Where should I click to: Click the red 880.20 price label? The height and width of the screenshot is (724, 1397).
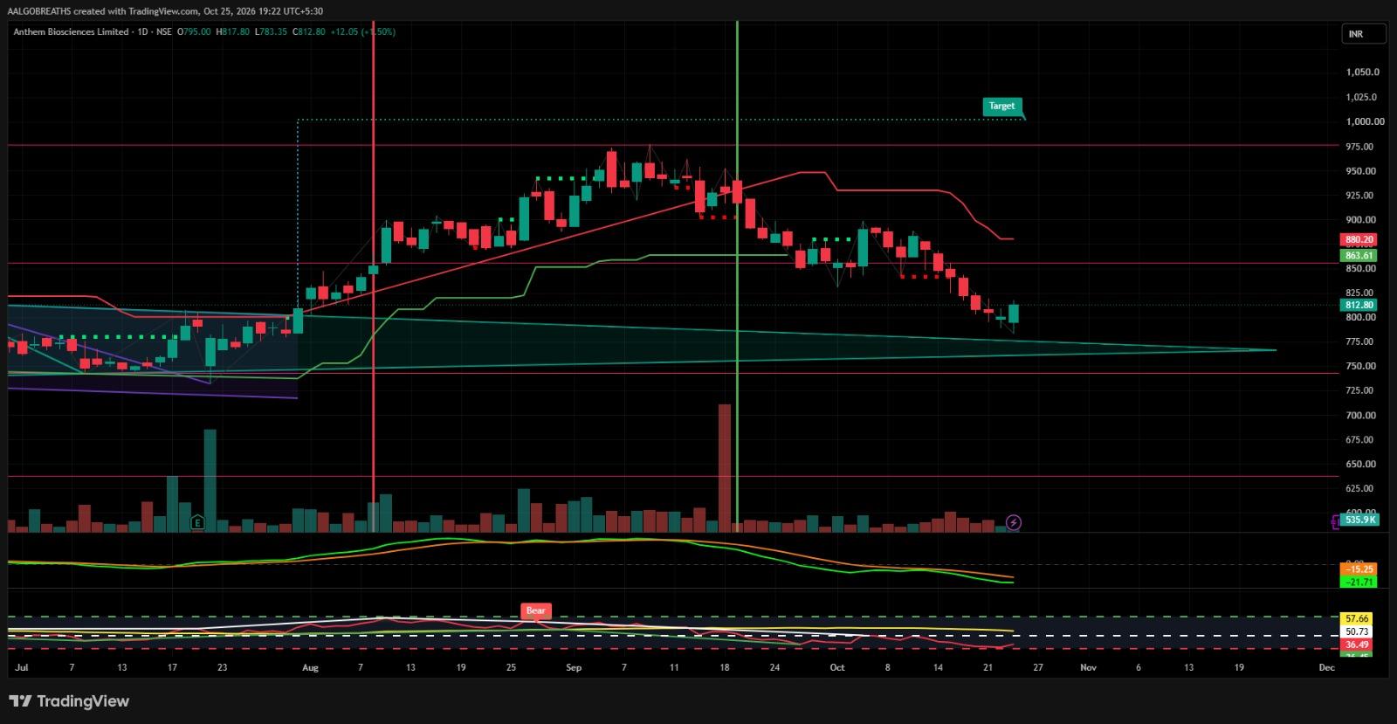coord(1359,239)
